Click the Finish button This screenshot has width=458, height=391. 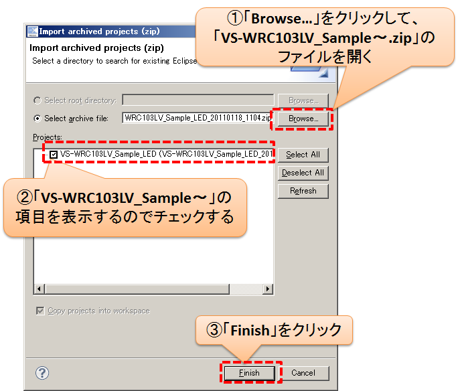click(250, 373)
